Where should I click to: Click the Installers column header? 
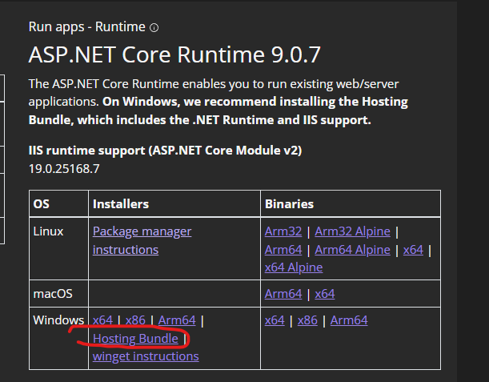point(121,204)
